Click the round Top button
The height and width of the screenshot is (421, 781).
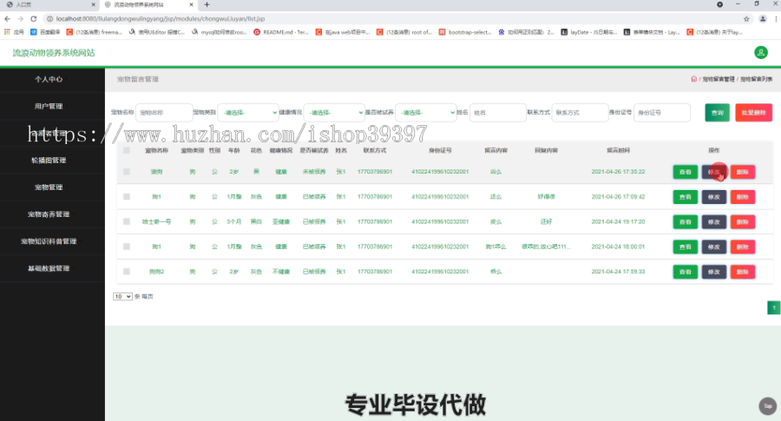[x=768, y=406]
